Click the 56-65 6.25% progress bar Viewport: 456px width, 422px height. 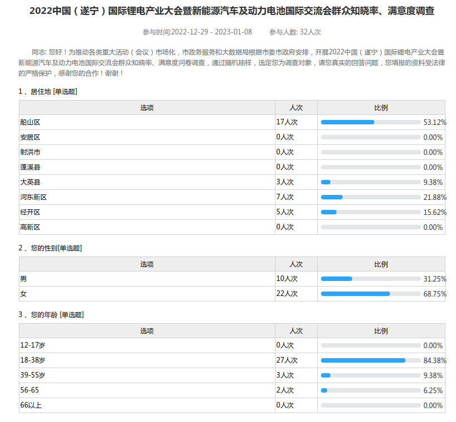click(x=370, y=390)
